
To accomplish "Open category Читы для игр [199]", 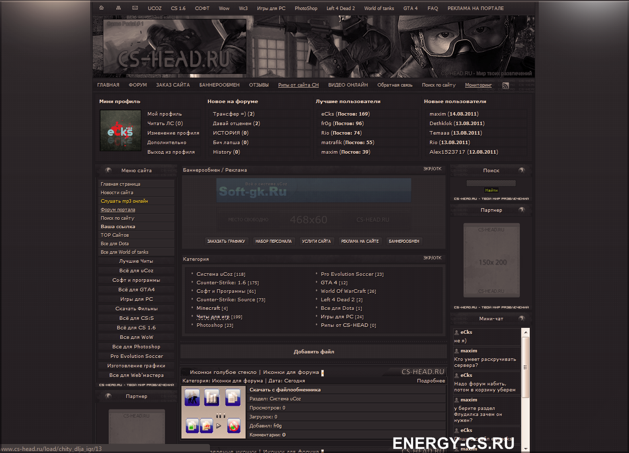I will pyautogui.click(x=219, y=317).
